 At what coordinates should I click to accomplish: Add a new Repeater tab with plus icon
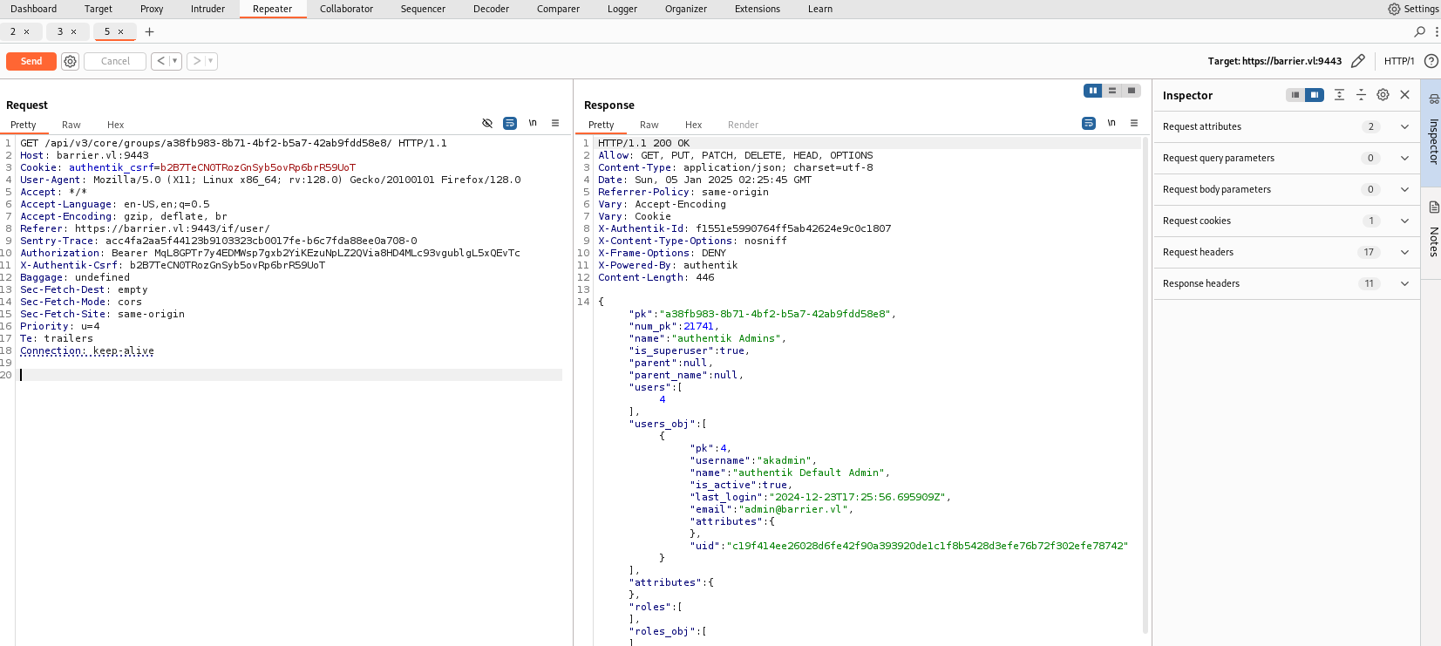coord(149,31)
